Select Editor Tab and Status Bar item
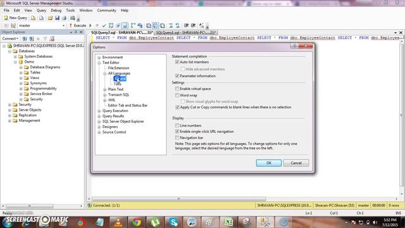Viewport: 405px width, 228px height. 128,106
